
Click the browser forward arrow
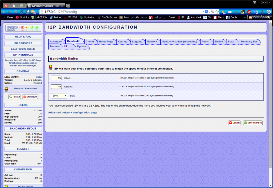10,12
